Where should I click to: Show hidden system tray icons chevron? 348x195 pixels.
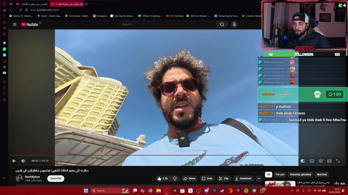[x=292, y=191]
